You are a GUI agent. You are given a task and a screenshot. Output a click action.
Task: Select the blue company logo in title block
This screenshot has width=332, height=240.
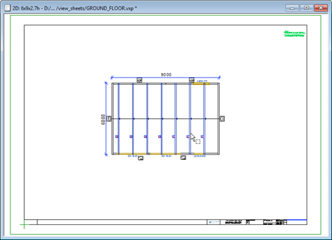pos(213,222)
